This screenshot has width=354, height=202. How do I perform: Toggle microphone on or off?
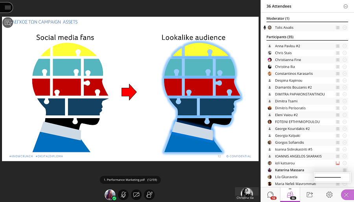tap(124, 195)
